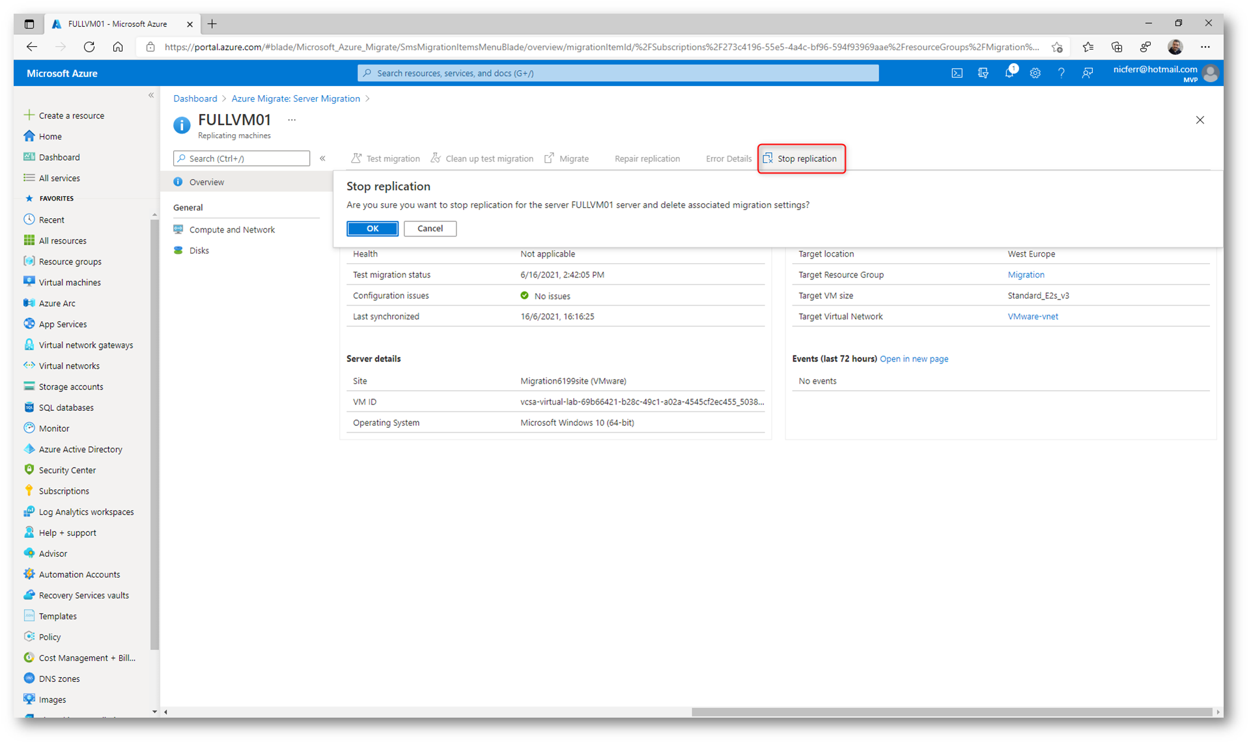Collapse the resource menu double chevron
The image size is (1251, 745).
[x=322, y=158]
